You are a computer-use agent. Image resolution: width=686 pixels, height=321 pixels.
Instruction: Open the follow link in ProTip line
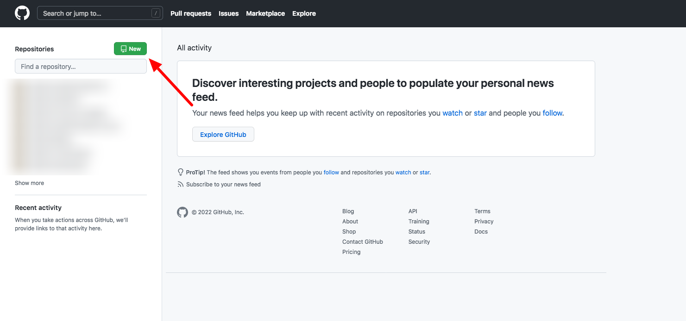331,172
